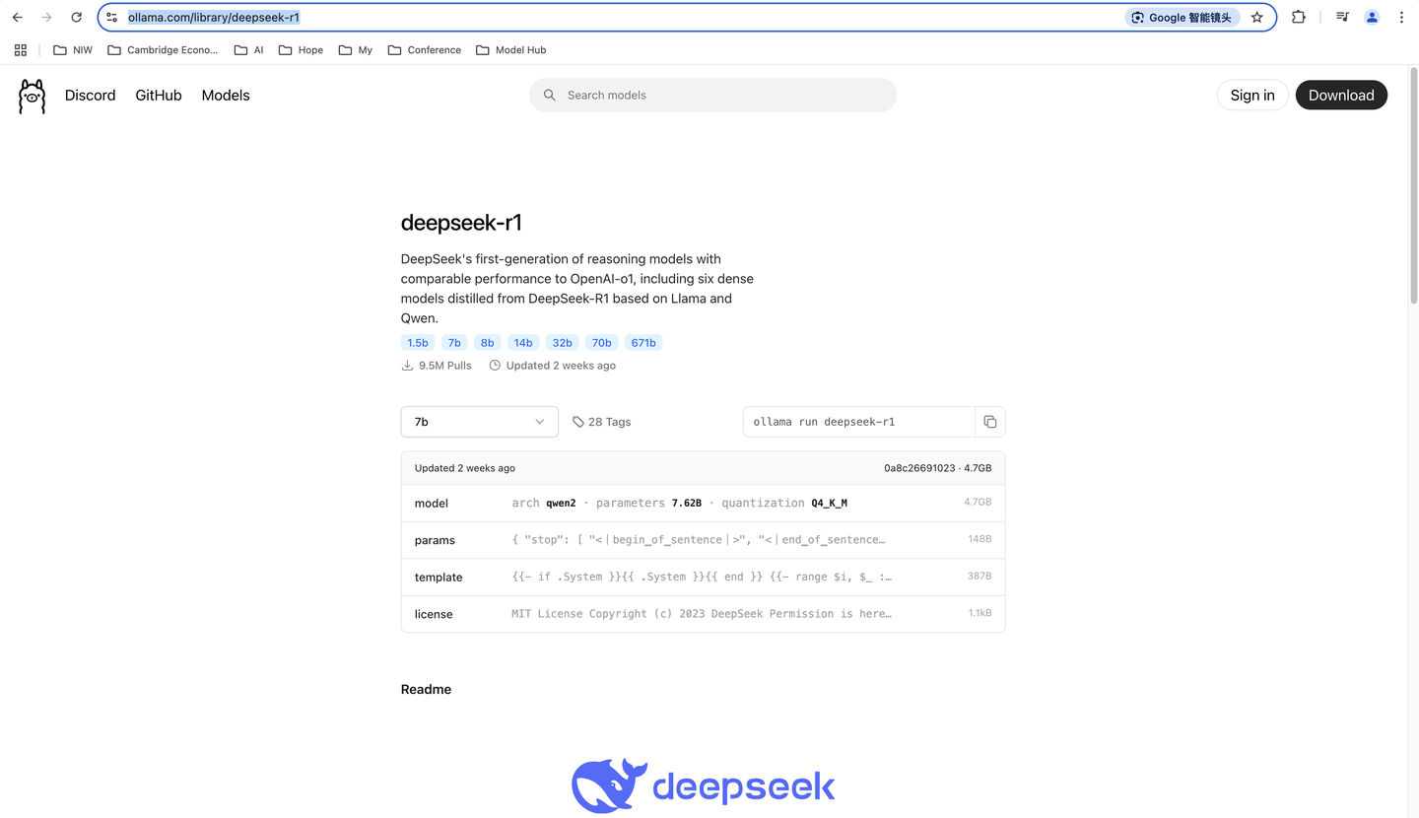Open the My bookmark folder

tap(356, 50)
